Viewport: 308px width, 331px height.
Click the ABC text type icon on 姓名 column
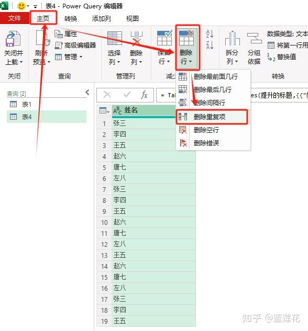117,110
